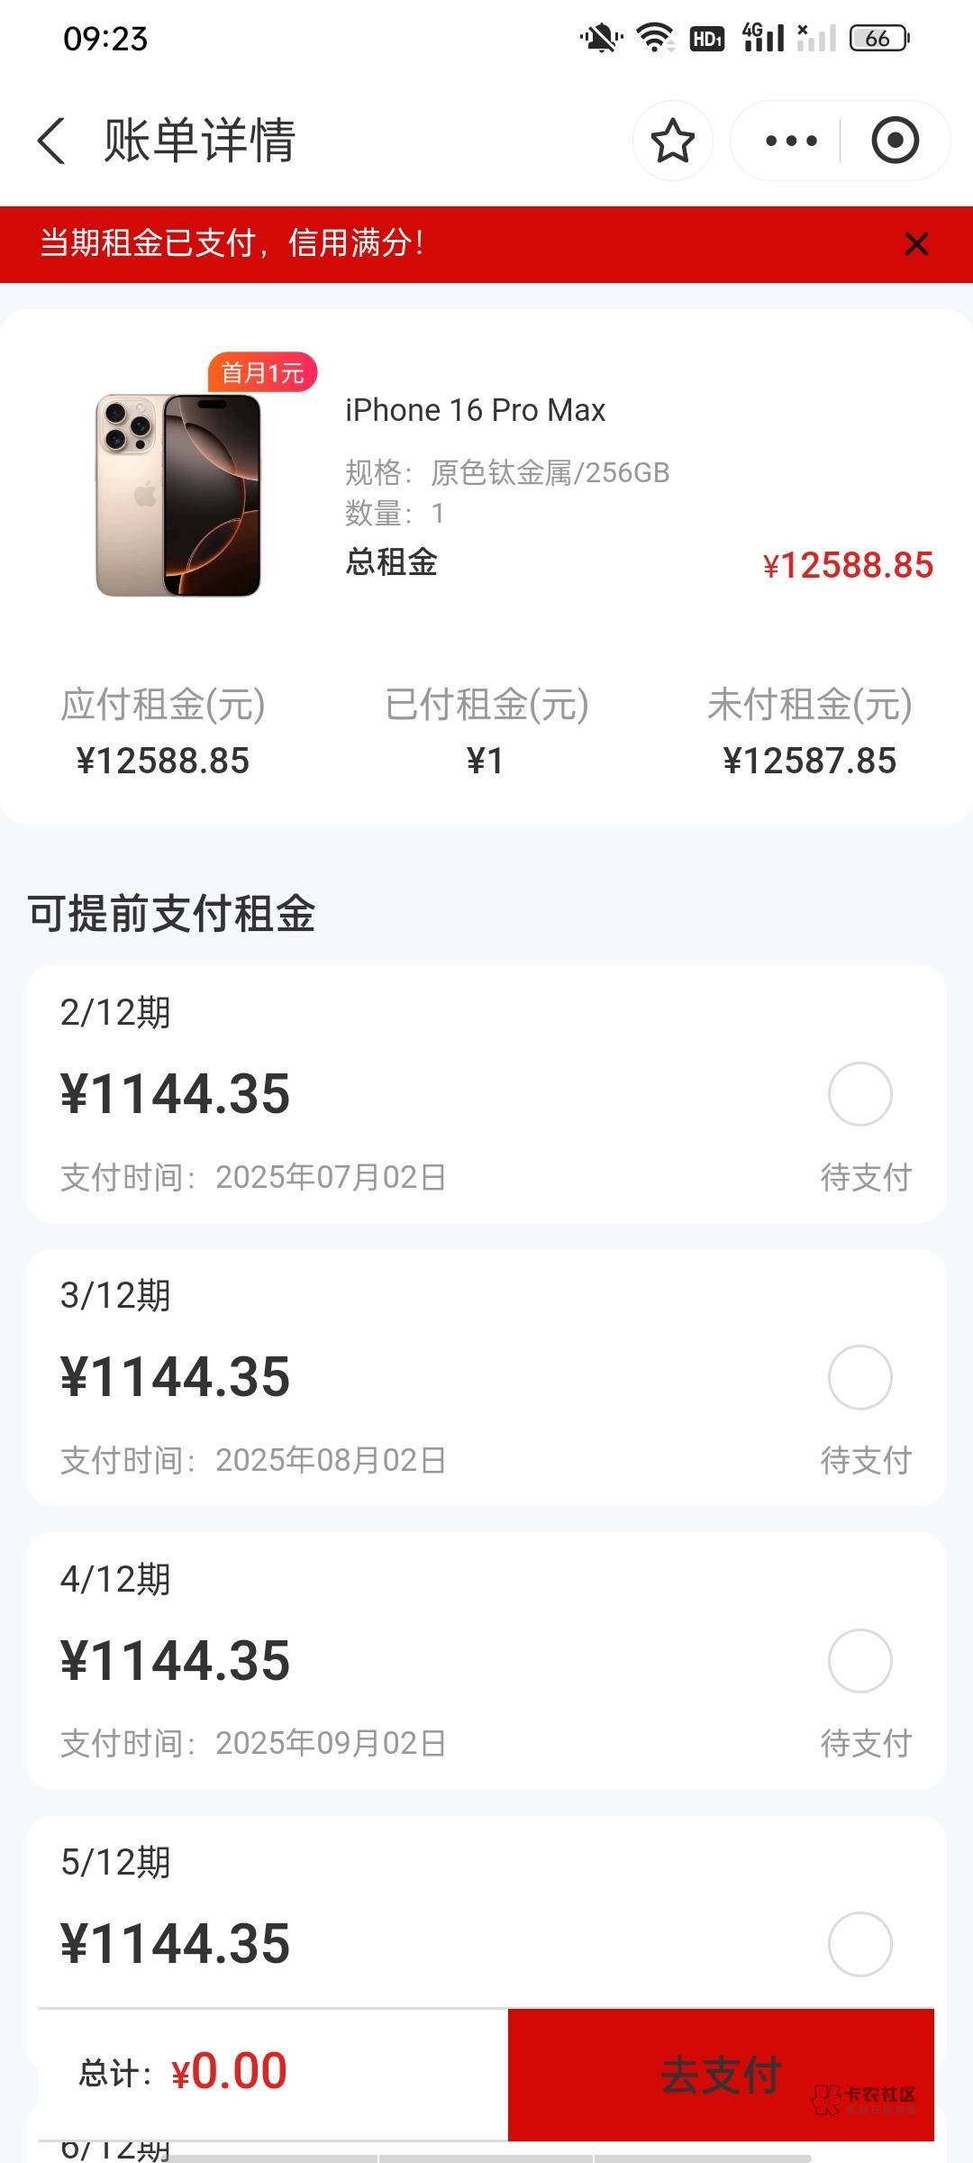The height and width of the screenshot is (2163, 973).
Task: Tap the 未付租金 unpaid amount
Action: tap(809, 761)
